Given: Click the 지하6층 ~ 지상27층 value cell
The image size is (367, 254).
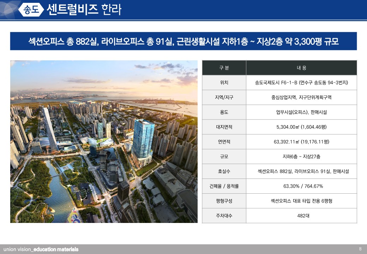Looking at the screenshot, I should click(x=301, y=157).
